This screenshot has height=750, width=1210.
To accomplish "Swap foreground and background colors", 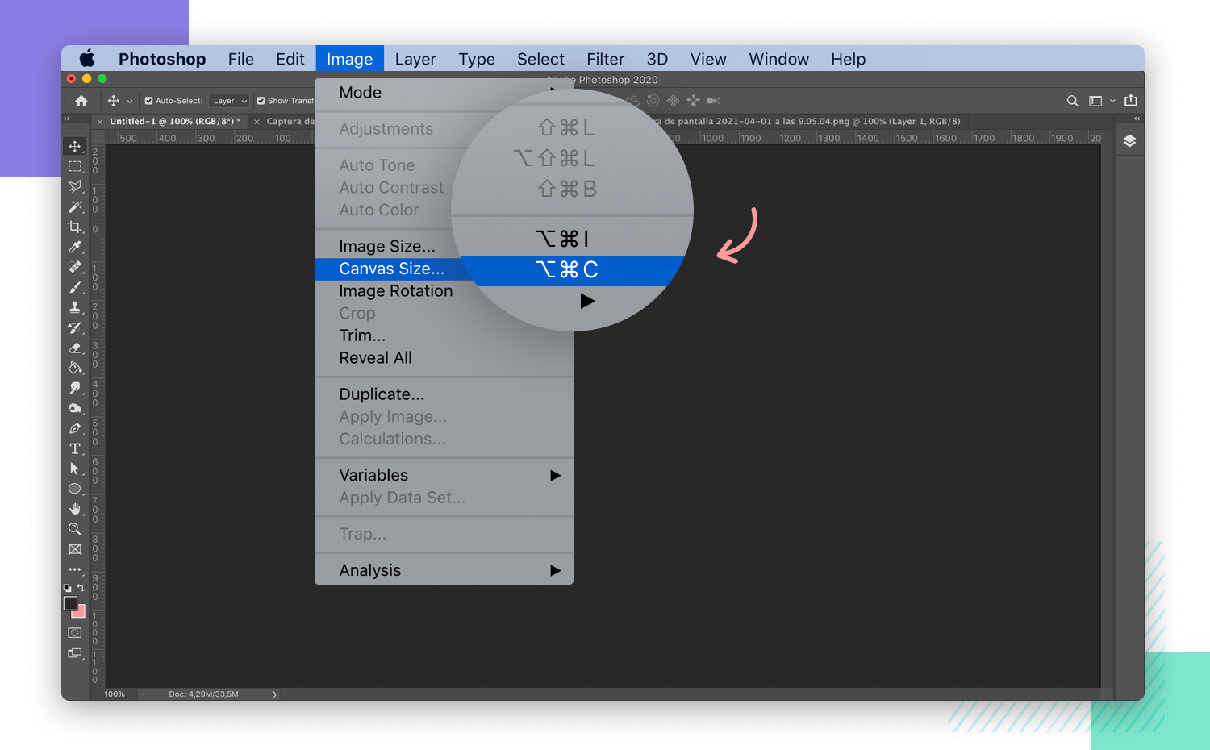I will [81, 588].
